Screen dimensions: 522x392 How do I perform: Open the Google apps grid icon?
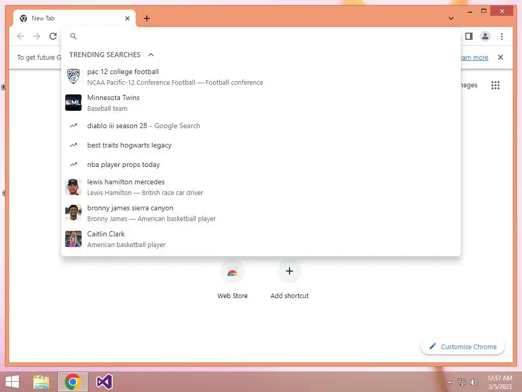[495, 85]
